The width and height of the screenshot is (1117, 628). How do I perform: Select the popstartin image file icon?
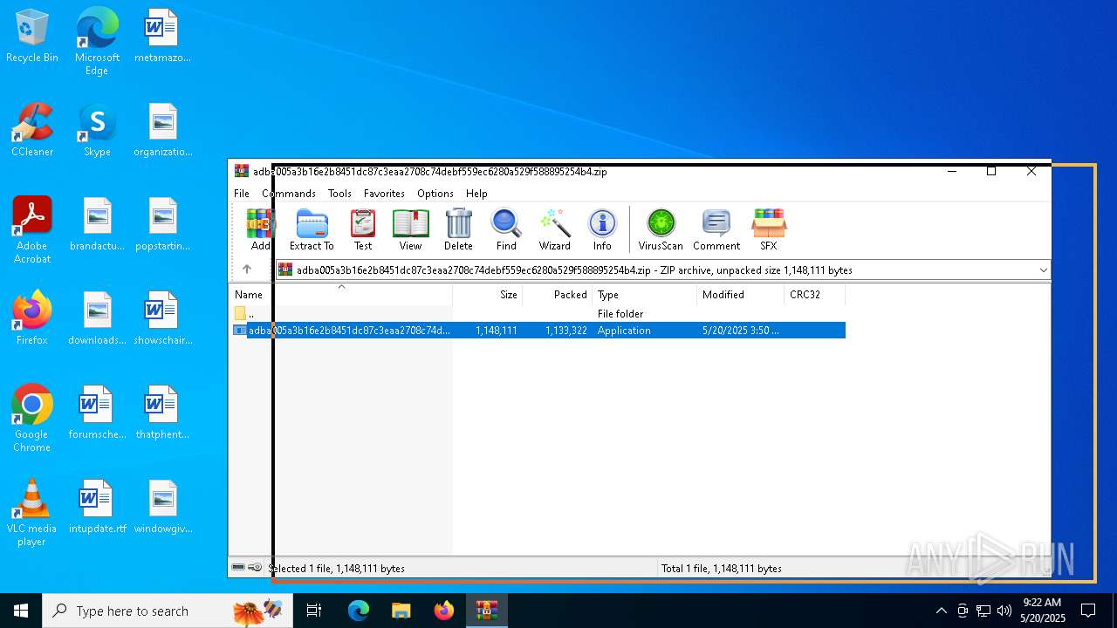(x=162, y=224)
